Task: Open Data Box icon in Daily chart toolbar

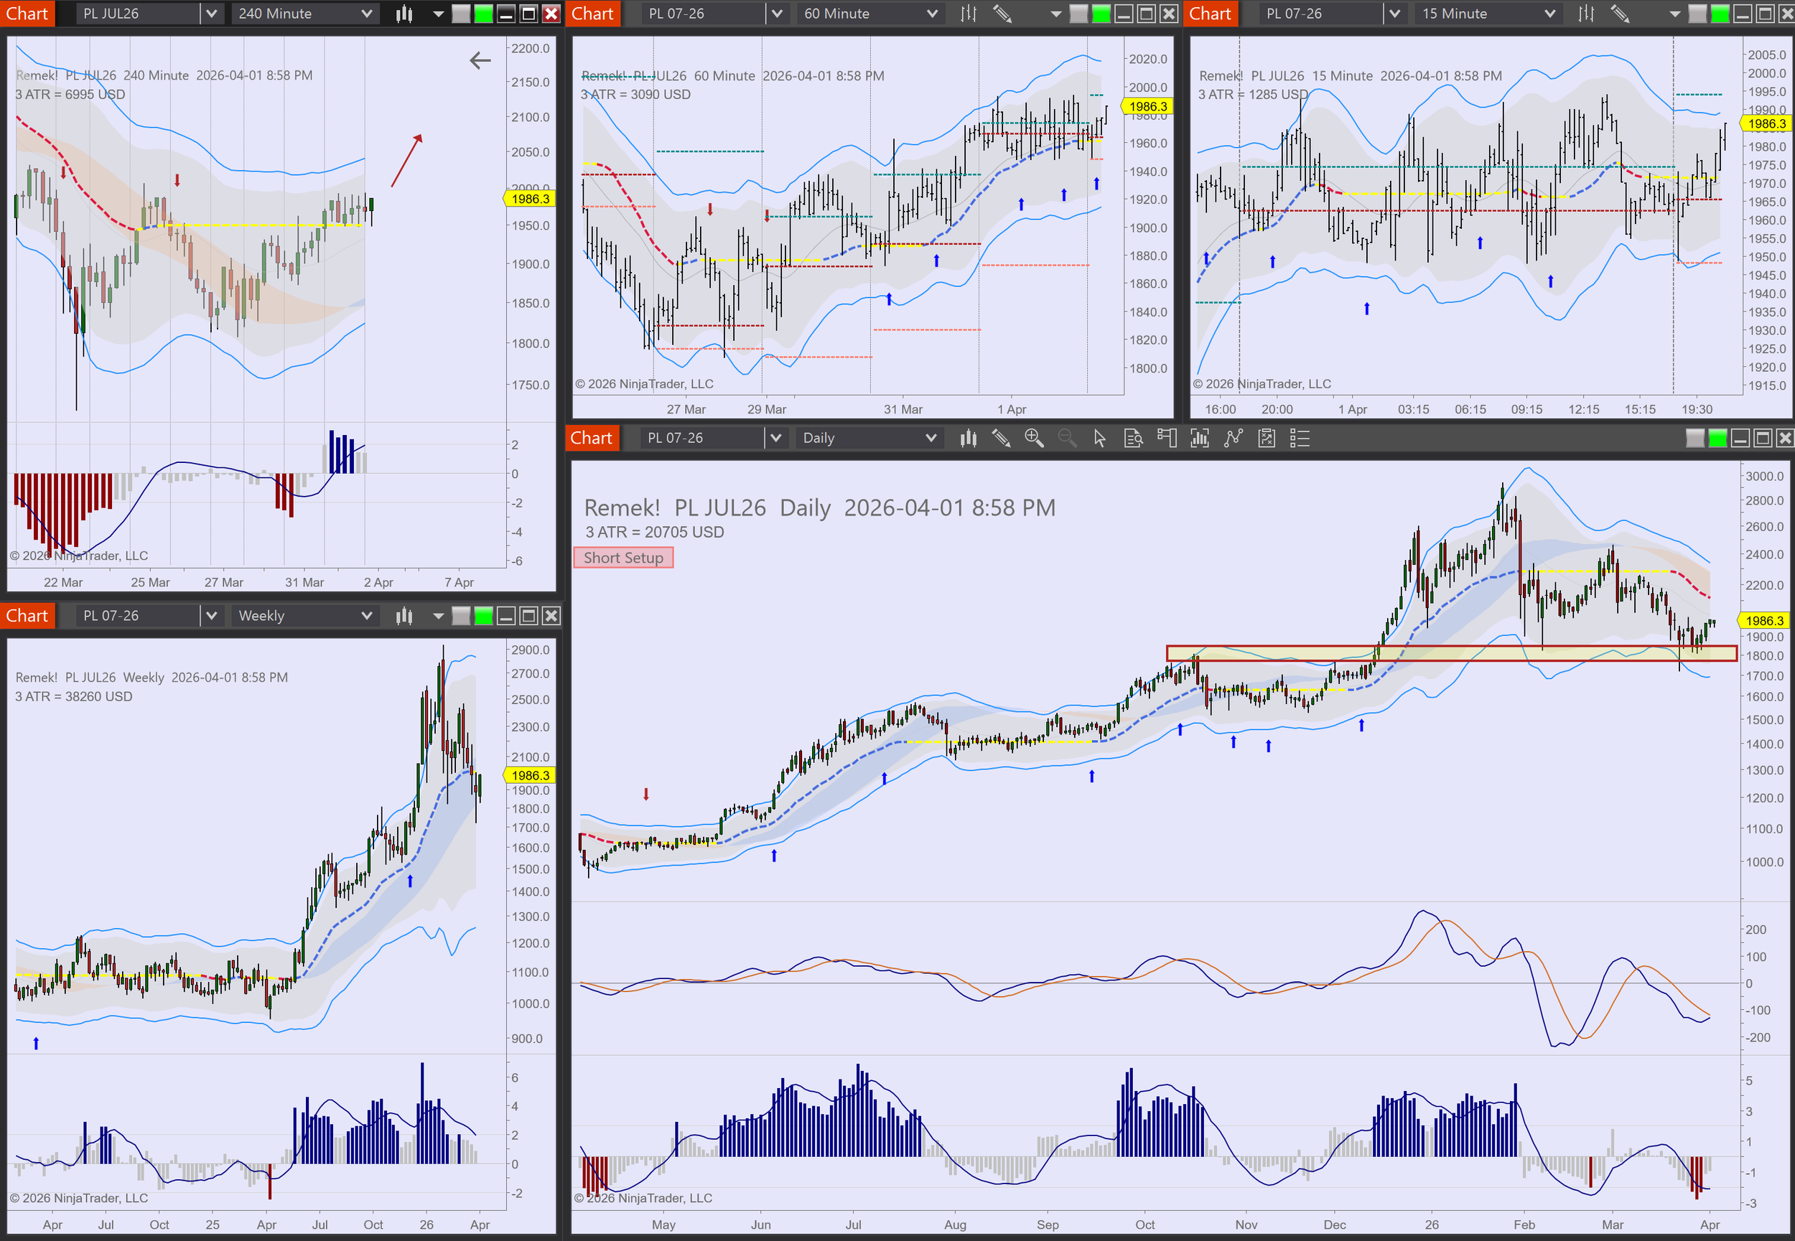Action: coord(1133,438)
